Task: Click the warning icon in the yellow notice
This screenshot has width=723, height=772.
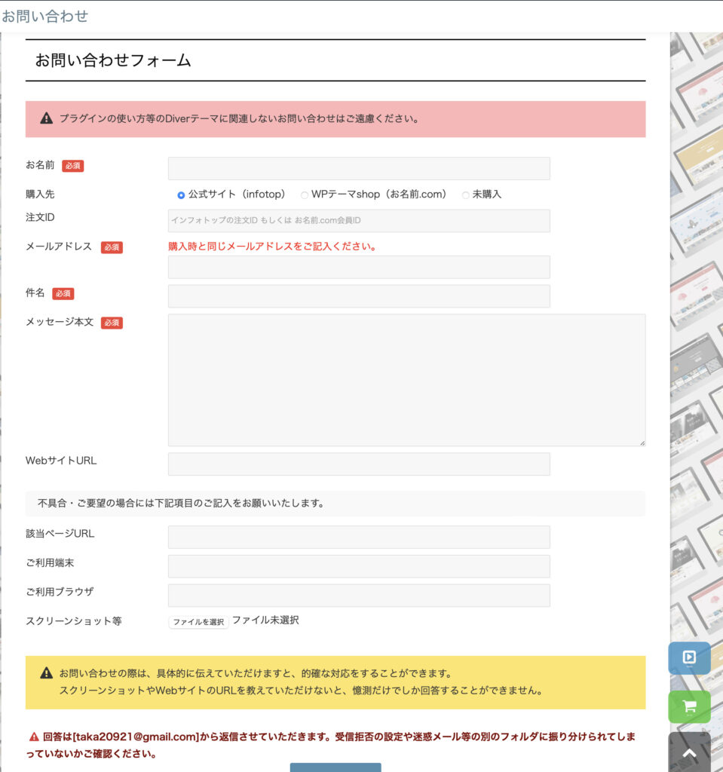Action: (47, 673)
